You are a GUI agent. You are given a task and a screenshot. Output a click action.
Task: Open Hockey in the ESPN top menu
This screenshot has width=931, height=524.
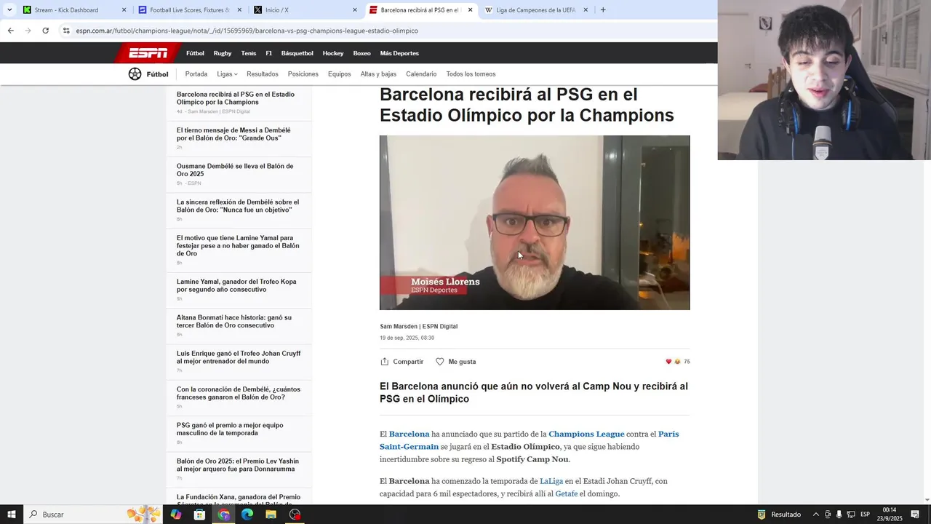(333, 53)
